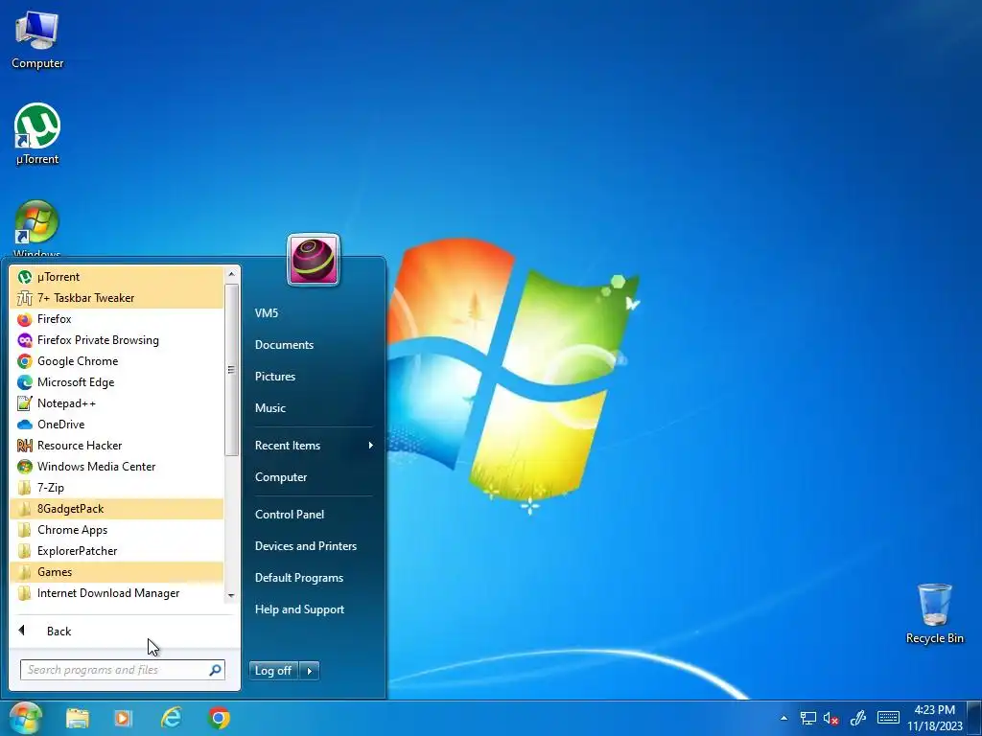Image resolution: width=982 pixels, height=736 pixels.
Task: Open Microsoft Edge from programs list
Action: (116, 382)
